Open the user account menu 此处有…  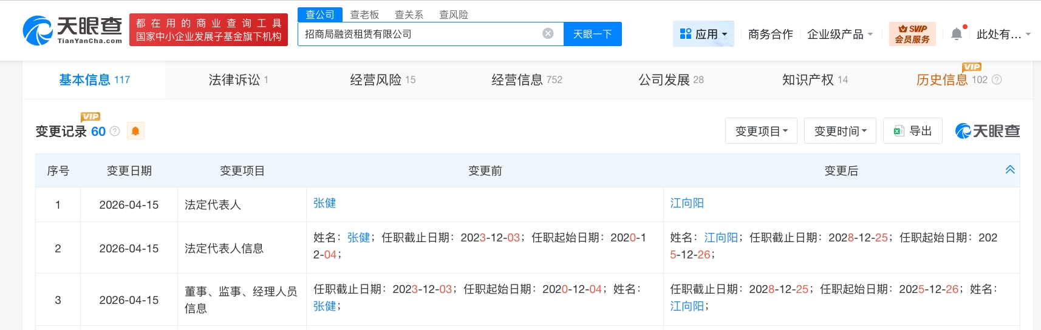pos(1003,34)
